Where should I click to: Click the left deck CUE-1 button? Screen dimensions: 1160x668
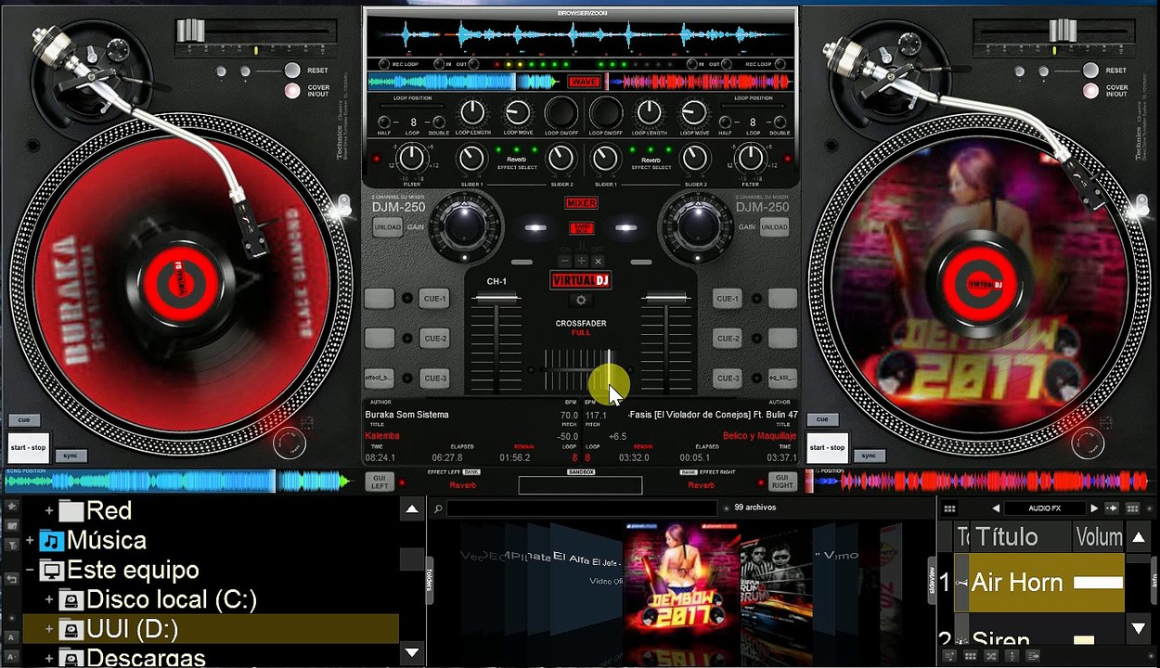coord(434,299)
